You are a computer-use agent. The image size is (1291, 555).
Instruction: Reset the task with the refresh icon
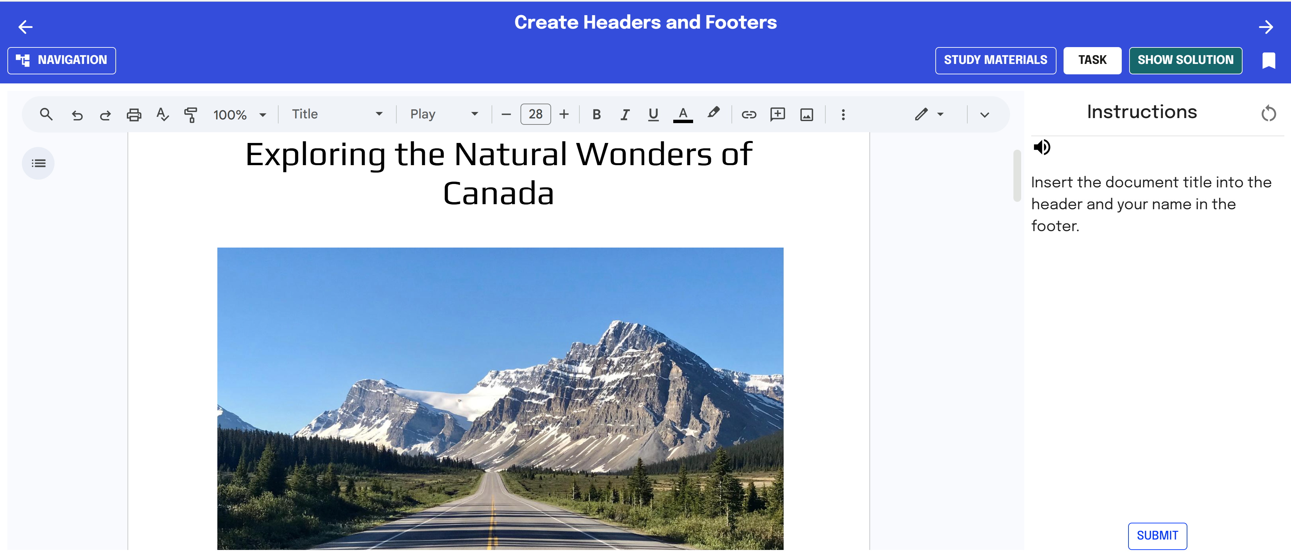pos(1268,114)
